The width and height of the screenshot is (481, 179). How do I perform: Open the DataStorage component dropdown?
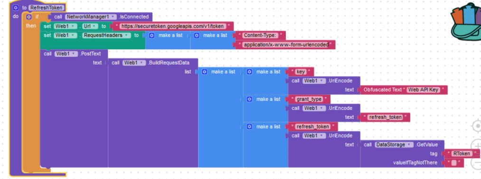[394, 144]
